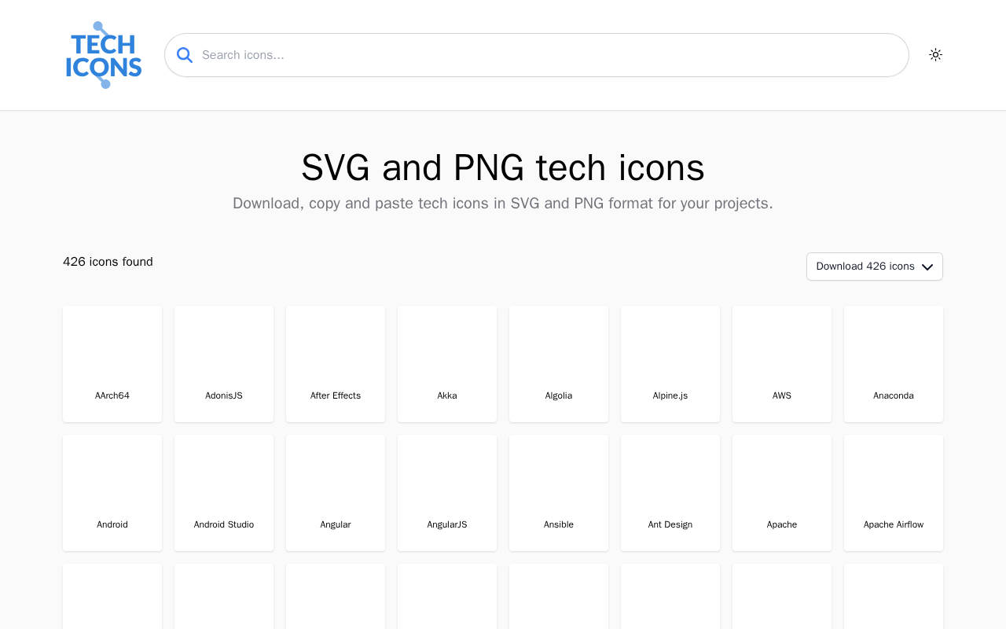Select the Angular icon card

tap(336, 493)
